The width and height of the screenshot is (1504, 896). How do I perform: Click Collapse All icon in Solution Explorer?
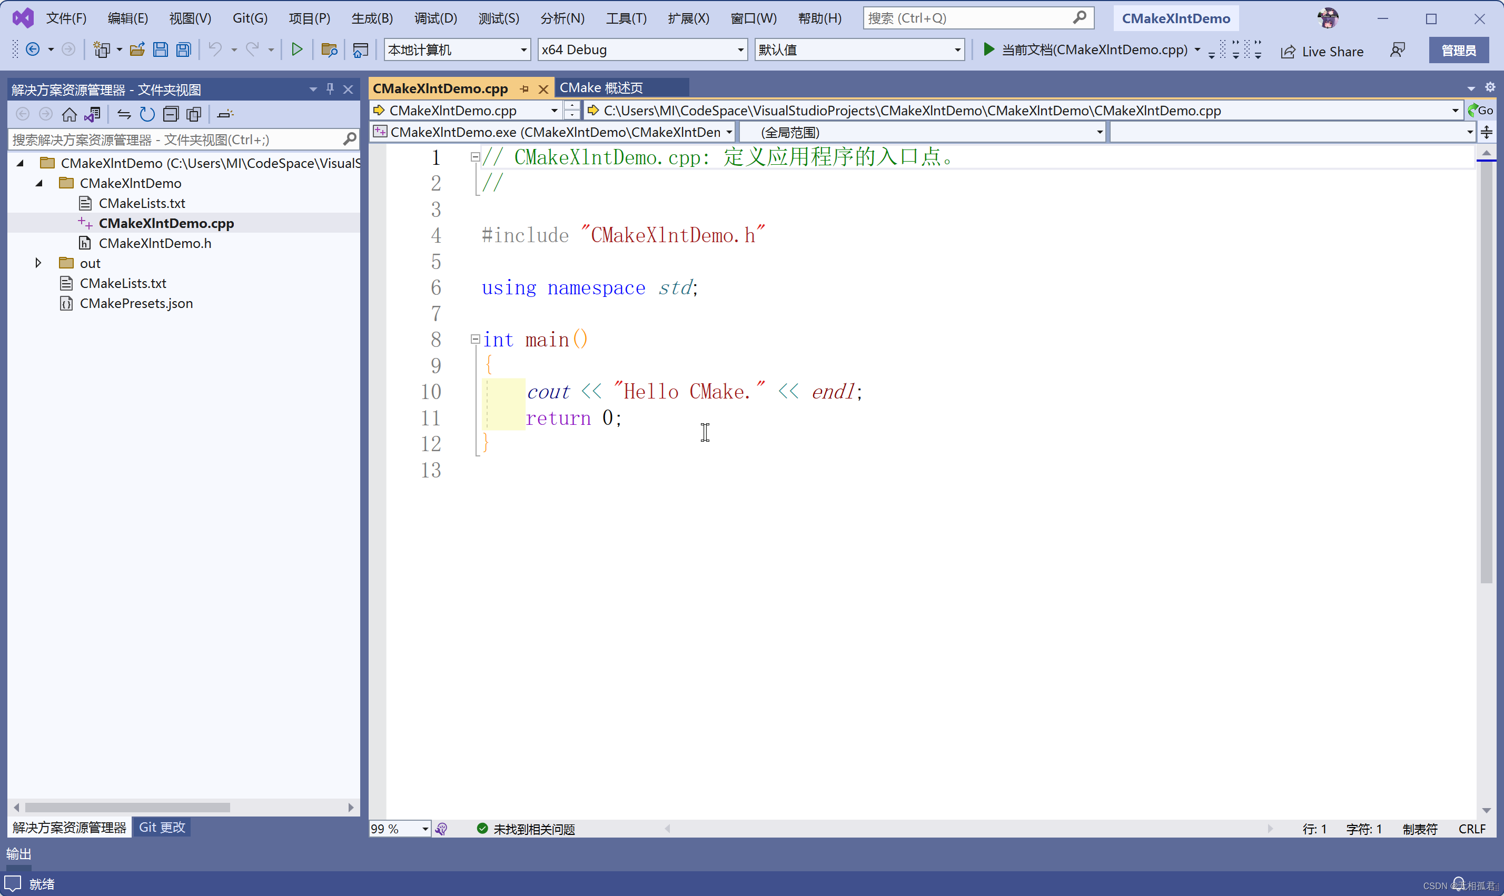[172, 114]
